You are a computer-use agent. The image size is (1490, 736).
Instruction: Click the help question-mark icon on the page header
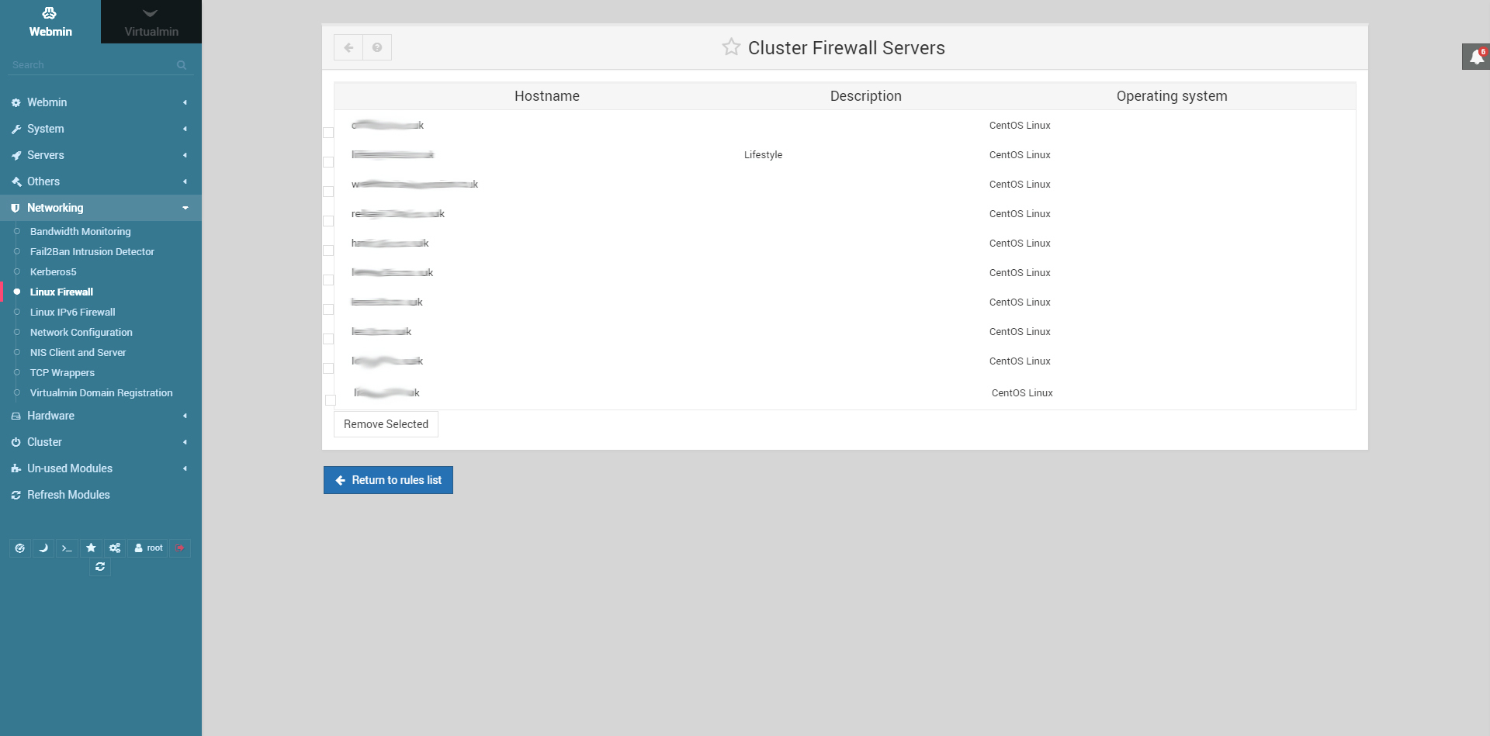[x=378, y=47]
